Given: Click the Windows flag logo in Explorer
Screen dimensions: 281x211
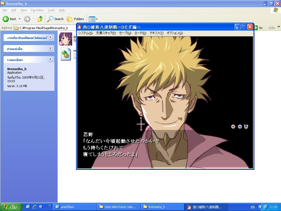Looking at the screenshot, I should (276, 10).
